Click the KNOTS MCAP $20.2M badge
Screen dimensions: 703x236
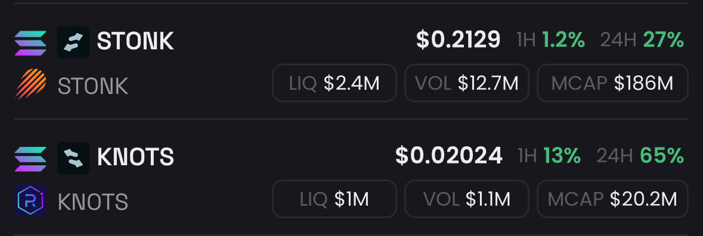coord(612,199)
